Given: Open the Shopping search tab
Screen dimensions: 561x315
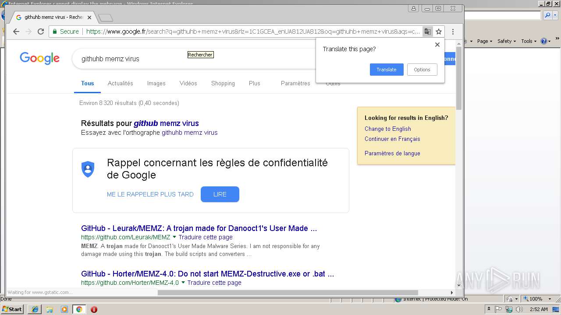Looking at the screenshot, I should pyautogui.click(x=223, y=83).
